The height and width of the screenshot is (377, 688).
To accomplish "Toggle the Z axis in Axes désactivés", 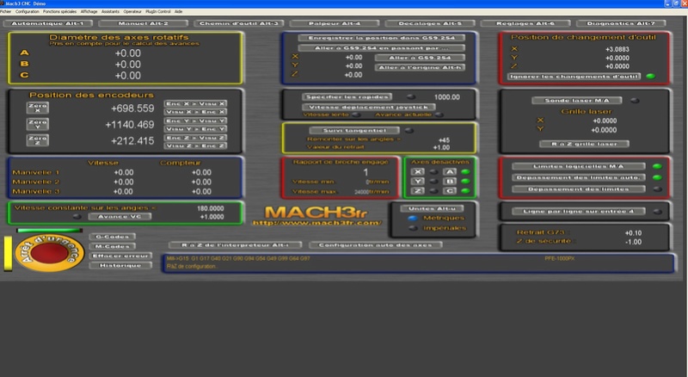I will [x=418, y=191].
